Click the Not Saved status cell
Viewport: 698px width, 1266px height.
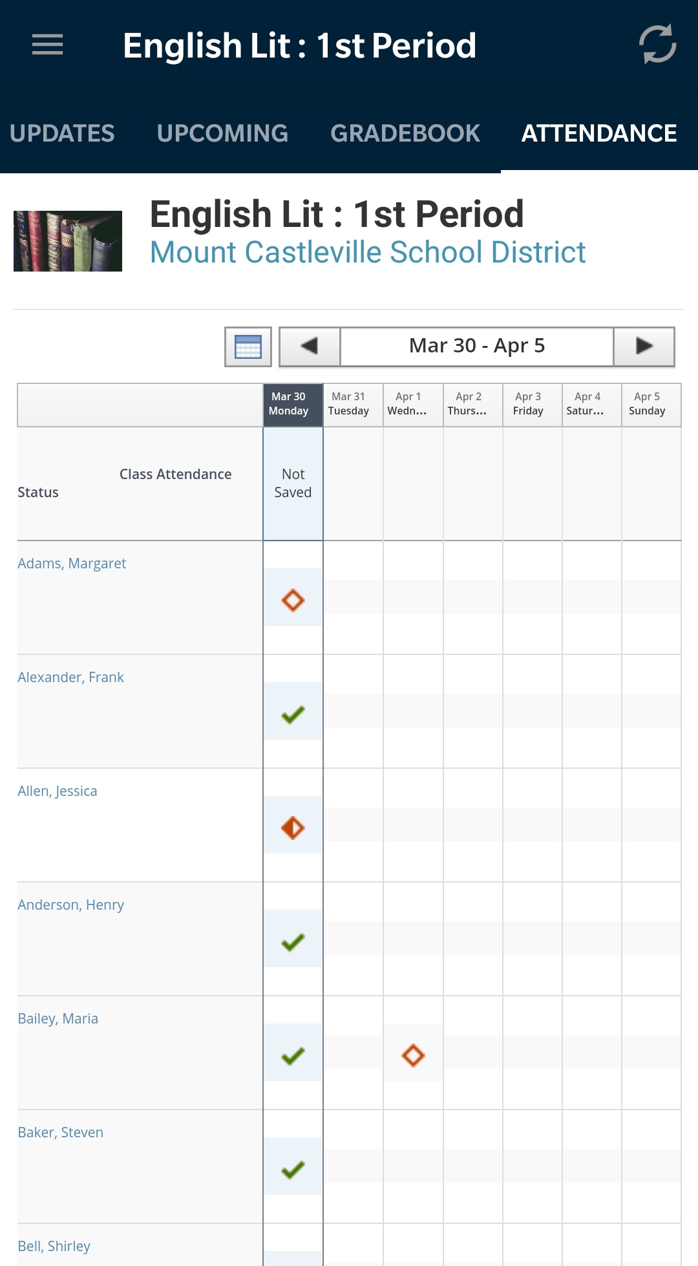click(293, 483)
